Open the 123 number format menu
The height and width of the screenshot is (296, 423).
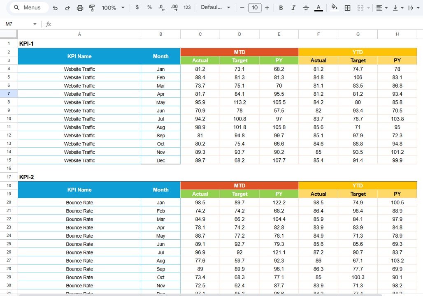point(187,8)
